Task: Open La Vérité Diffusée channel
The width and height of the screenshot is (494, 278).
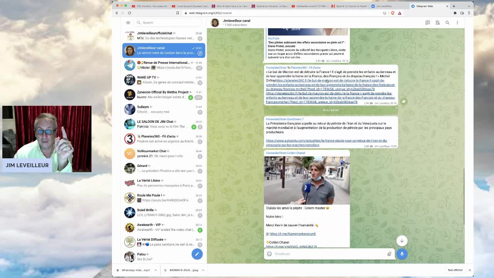Action: [164, 242]
